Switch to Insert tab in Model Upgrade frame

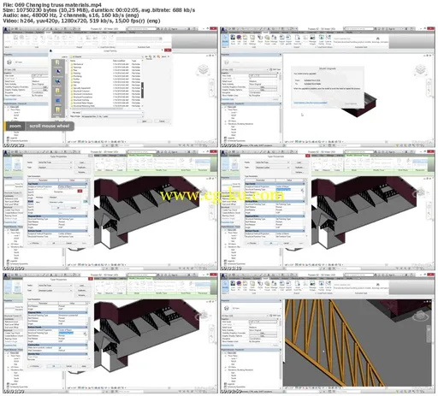coord(266,33)
